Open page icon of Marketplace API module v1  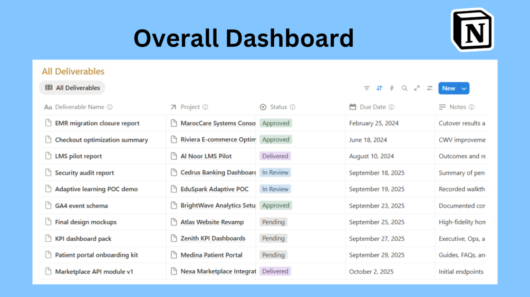coord(49,271)
